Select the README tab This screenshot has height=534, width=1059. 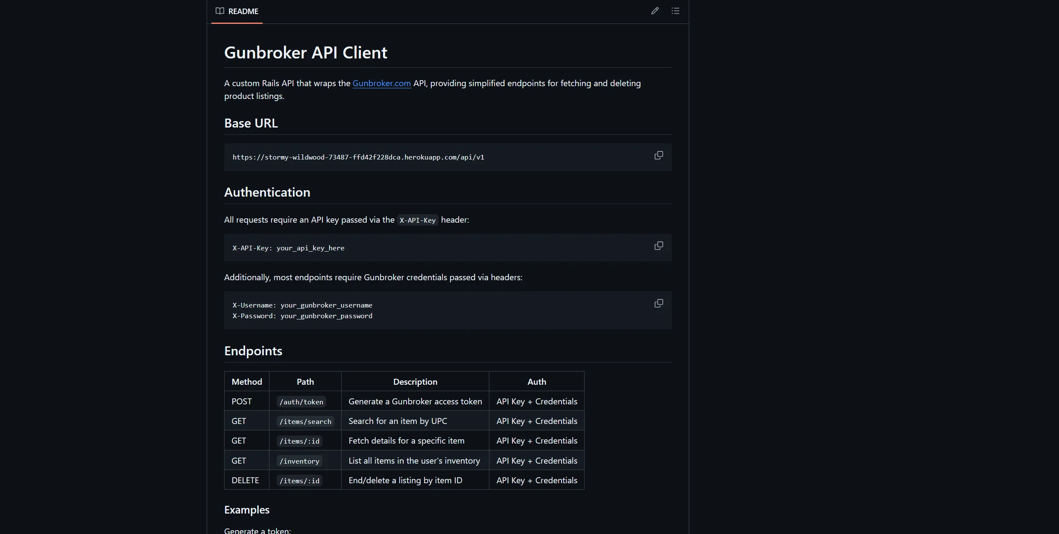pyautogui.click(x=237, y=12)
